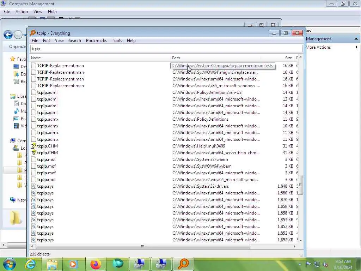Click path C:\Windows\System32\drivers

coord(201,186)
